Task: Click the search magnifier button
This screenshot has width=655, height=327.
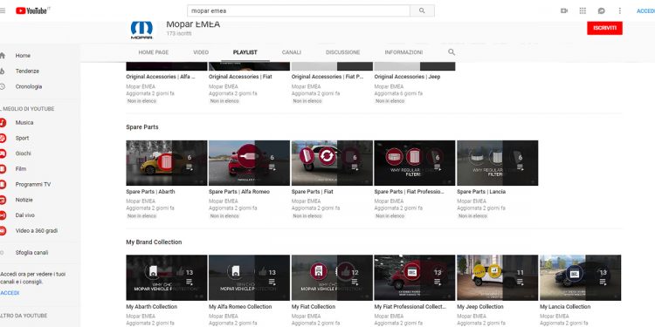Action: point(422,10)
